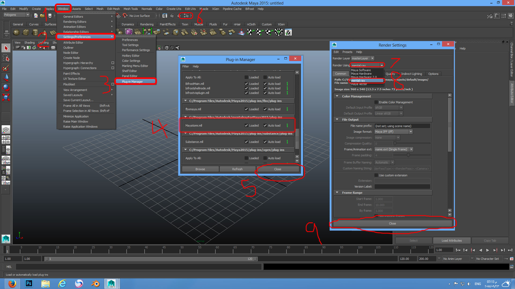Click the Open Scene folder icon
The width and height of the screenshot is (515, 289).
[x=42, y=16]
